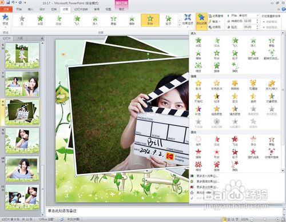This screenshot has height=222, width=286.
Task: Open Effect Options dropdown
Action: (x=188, y=20)
